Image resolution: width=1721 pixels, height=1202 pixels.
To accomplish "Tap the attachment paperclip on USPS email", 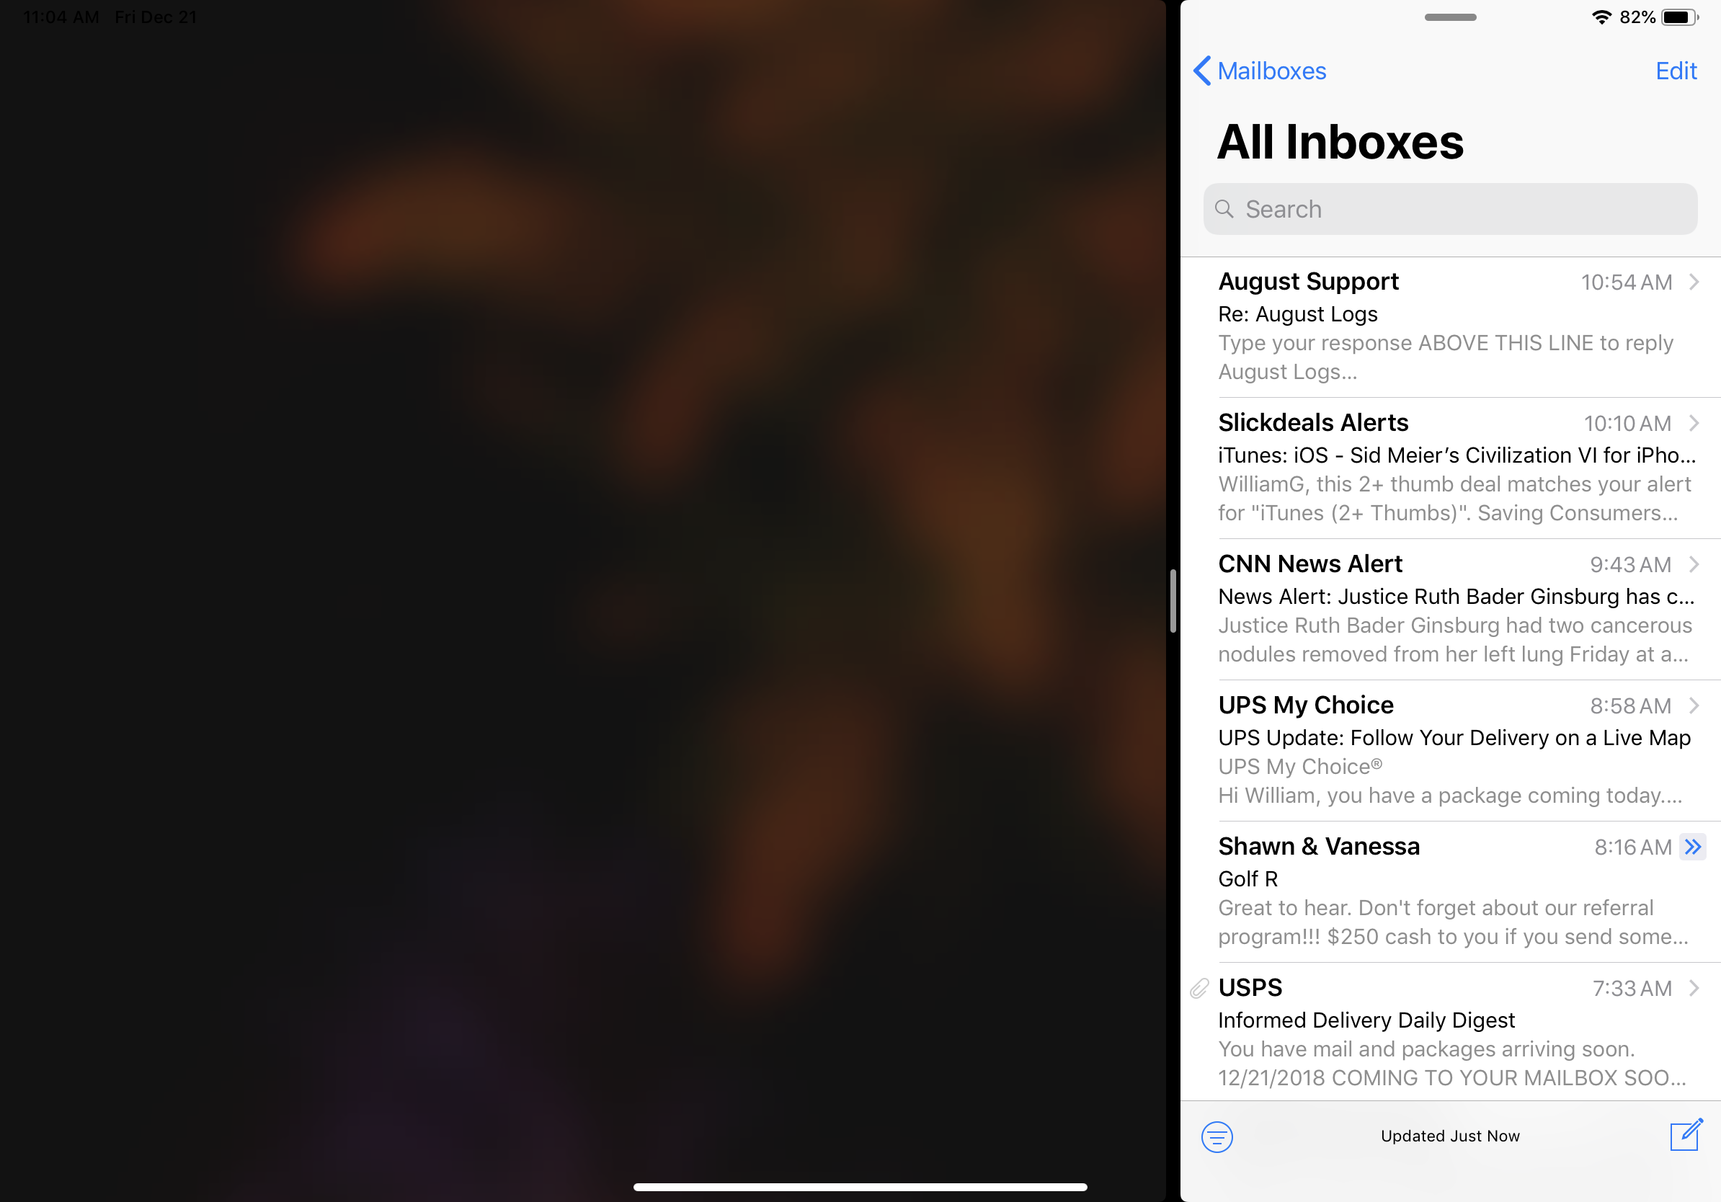I will coord(1199,989).
